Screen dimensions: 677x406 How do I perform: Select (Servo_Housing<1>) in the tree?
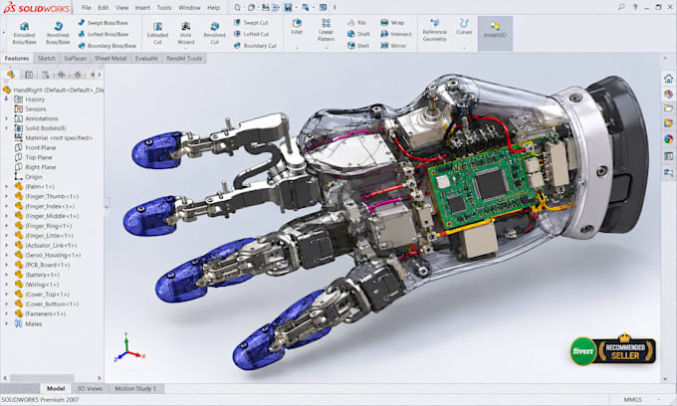tap(48, 255)
